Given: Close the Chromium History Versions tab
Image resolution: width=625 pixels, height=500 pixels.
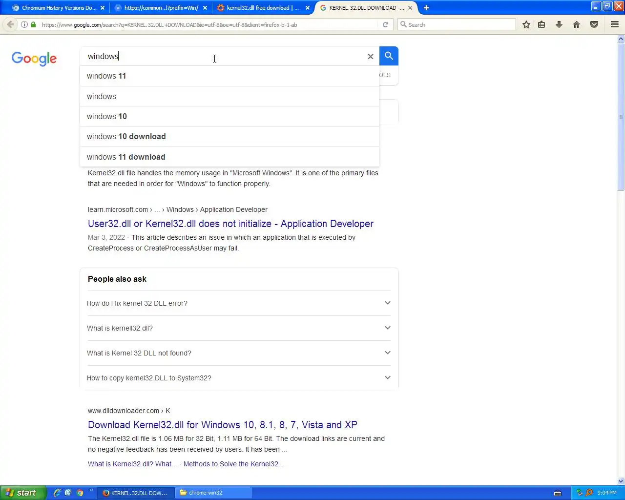Looking at the screenshot, I should pyautogui.click(x=103, y=8).
